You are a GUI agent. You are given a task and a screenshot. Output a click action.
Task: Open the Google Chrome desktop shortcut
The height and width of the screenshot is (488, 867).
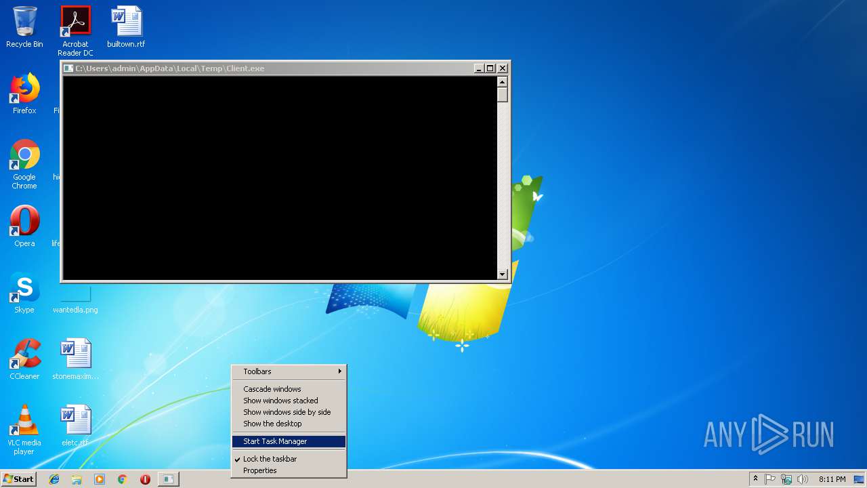point(24,164)
